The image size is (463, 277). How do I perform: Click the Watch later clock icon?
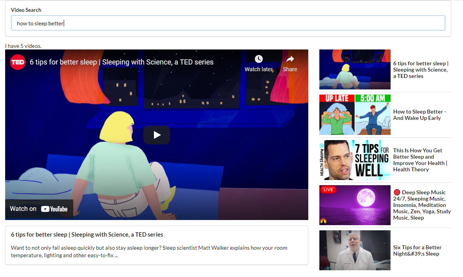[x=258, y=58]
